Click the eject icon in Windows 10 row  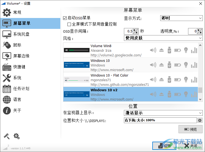(x=161, y=65)
